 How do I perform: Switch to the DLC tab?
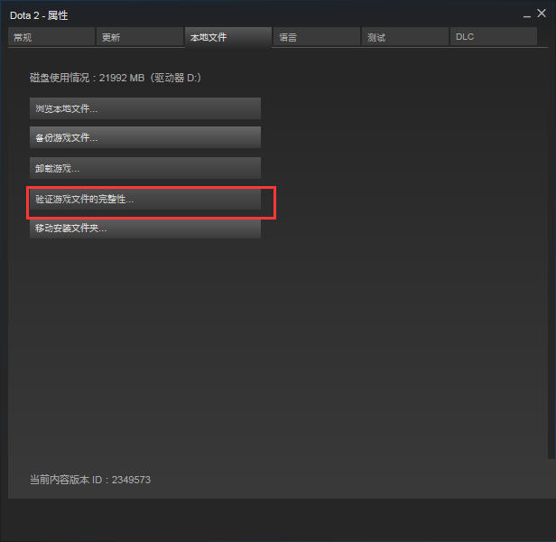(x=494, y=36)
